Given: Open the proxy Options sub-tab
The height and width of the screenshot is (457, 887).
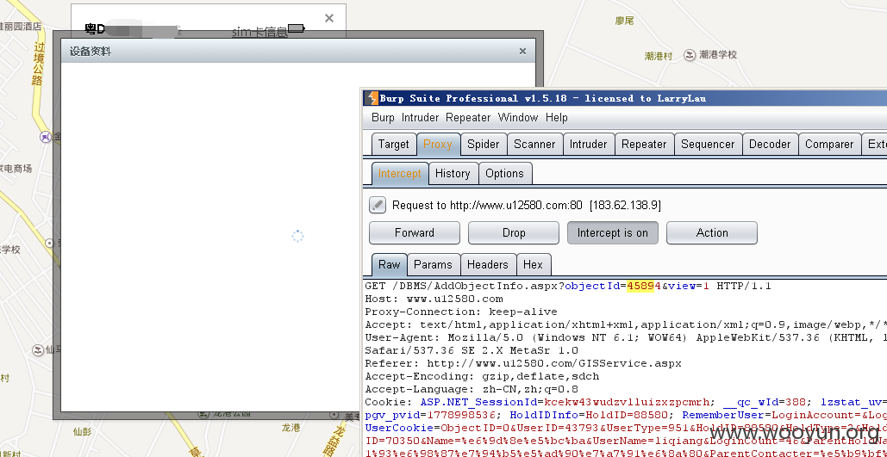Looking at the screenshot, I should point(504,174).
